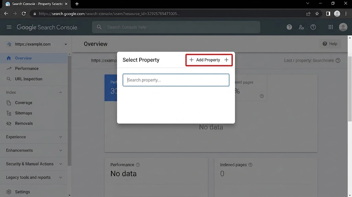Click the Help button on Overview page
The image size is (352, 197).
[x=330, y=44]
